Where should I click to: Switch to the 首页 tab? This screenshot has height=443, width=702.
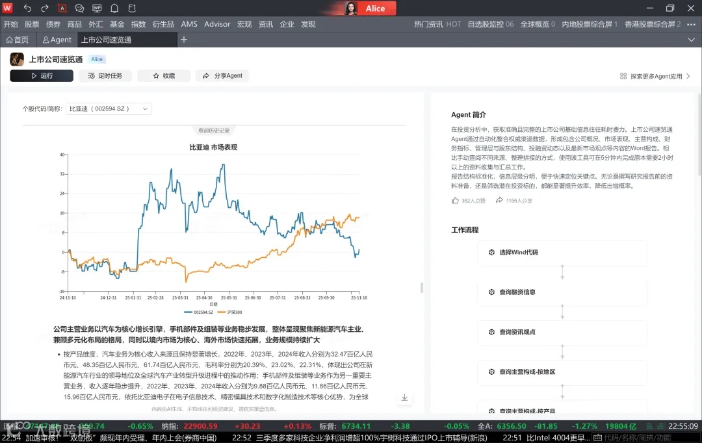18,40
